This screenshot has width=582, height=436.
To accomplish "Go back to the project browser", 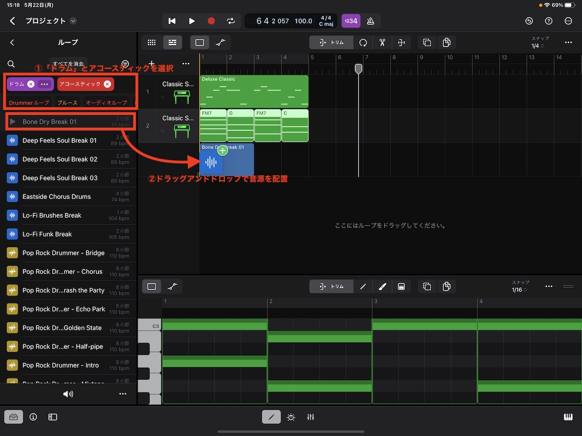I will 12,21.
